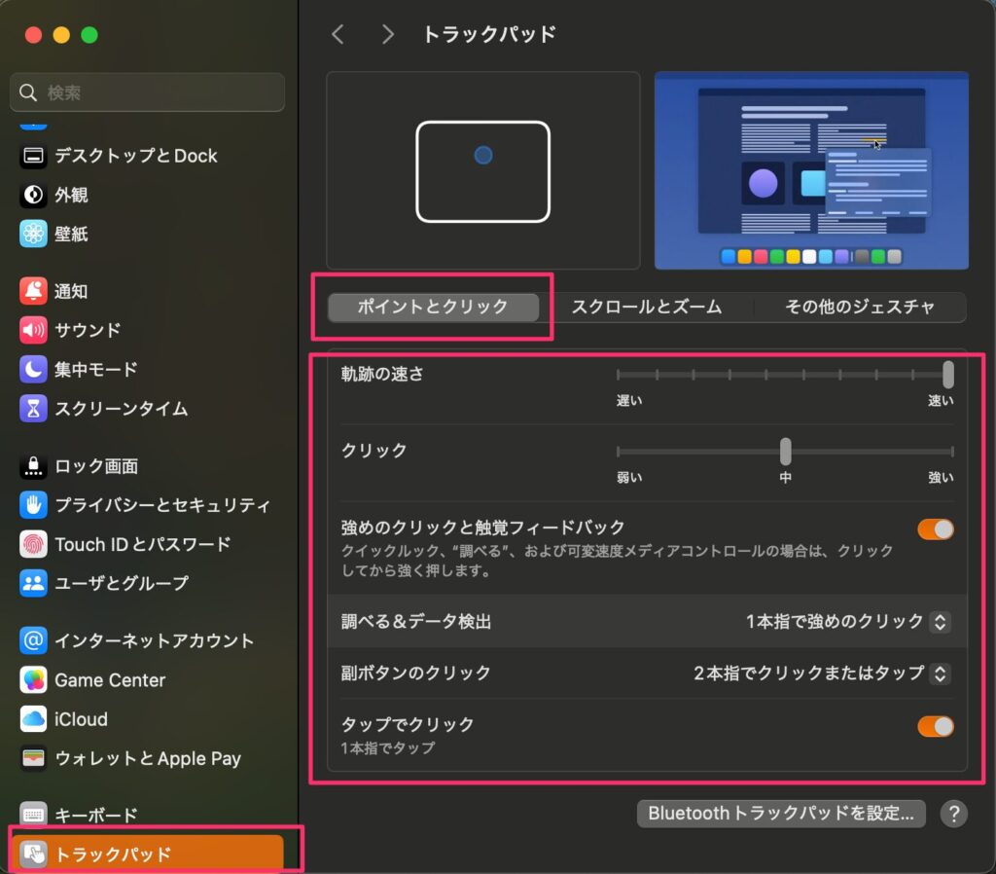This screenshot has height=874, width=996.
Task: Click the Game Center colorful icon
Action: point(34,680)
